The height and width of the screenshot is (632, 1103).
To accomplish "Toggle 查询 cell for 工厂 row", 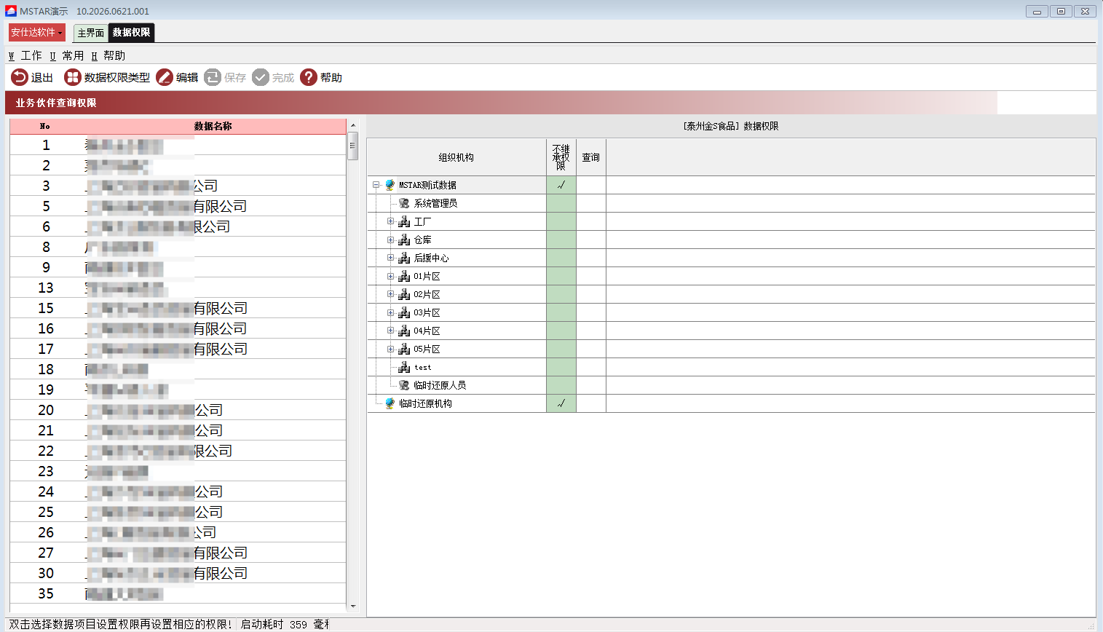I will 591,221.
